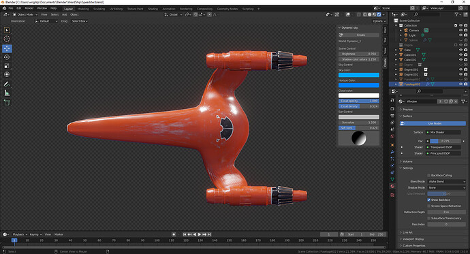
Task: Enable Screen Space Refraction checkbox
Action: (x=429, y=206)
